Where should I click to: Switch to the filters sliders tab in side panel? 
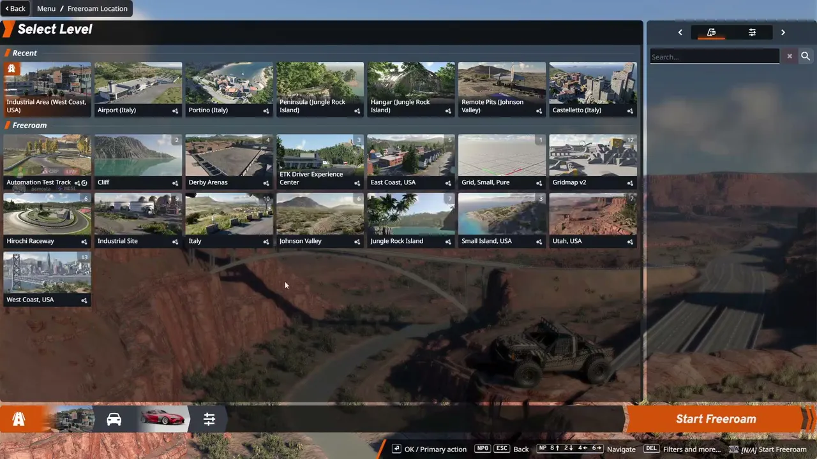pos(752,33)
